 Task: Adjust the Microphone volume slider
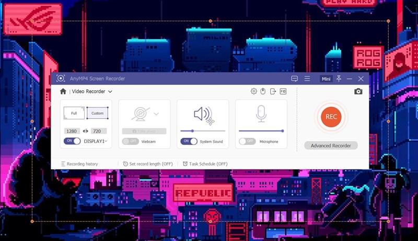261,131
